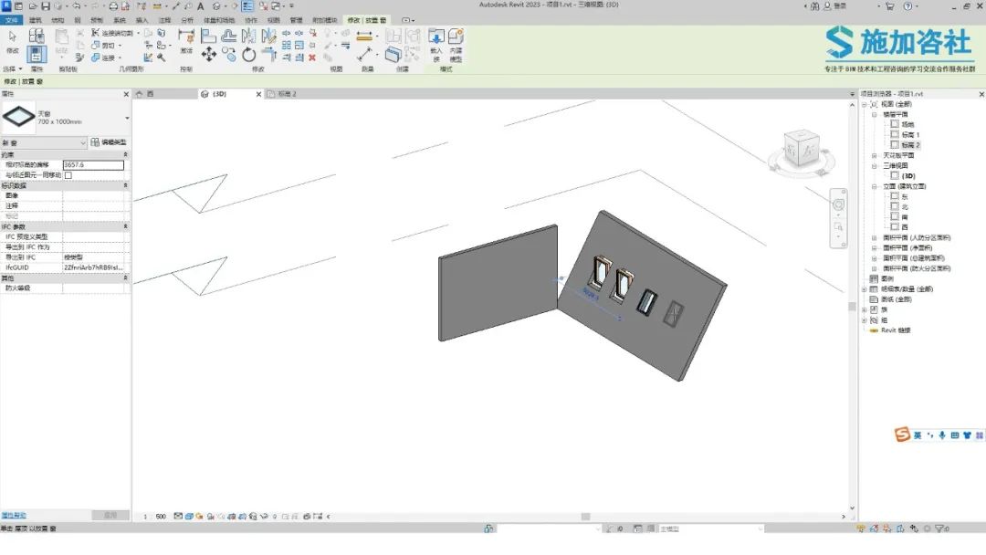
Task: Select the Move tool in Modify panel
Action: (x=209, y=55)
